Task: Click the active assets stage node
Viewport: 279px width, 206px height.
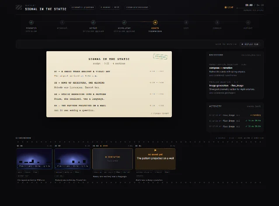Action: coord(155,22)
